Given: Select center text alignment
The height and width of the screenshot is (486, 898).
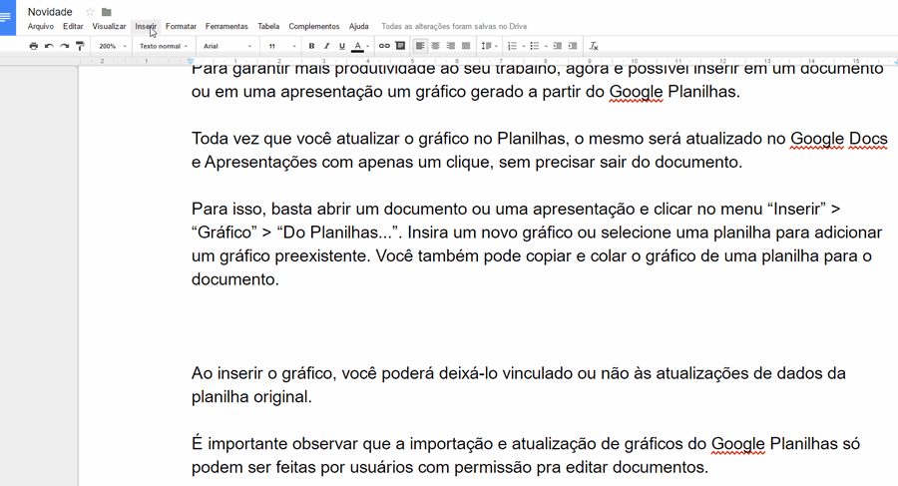Looking at the screenshot, I should point(436,46).
